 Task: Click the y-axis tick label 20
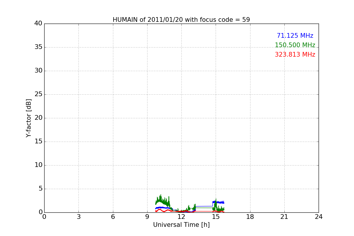pyautogui.click(x=38, y=118)
